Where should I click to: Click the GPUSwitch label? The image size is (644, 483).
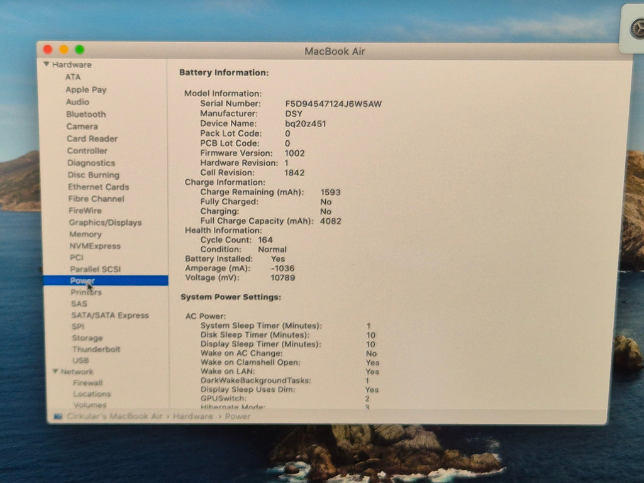tap(223, 398)
